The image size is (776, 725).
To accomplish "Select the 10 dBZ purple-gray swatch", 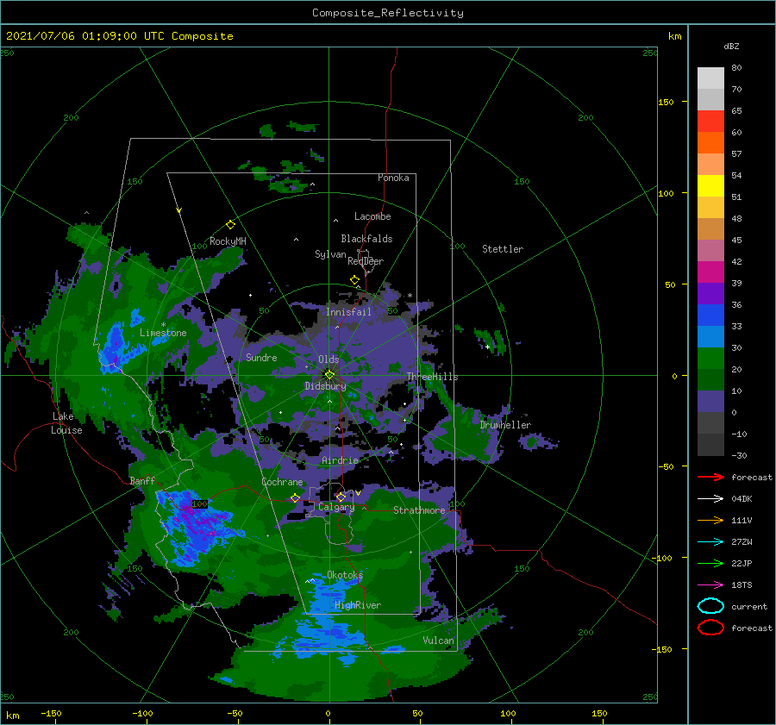I will tap(710, 402).
